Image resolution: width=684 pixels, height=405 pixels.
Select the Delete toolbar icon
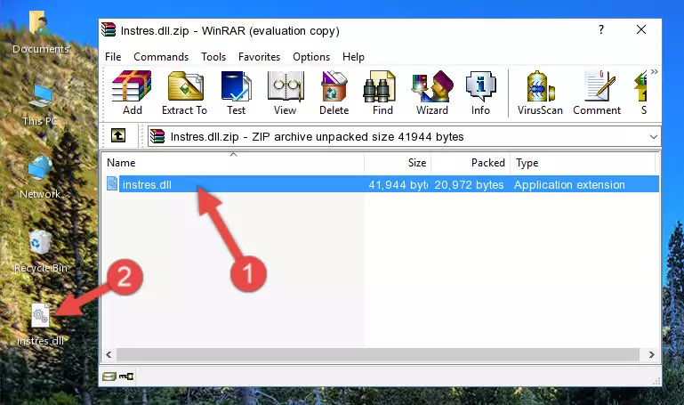click(334, 93)
